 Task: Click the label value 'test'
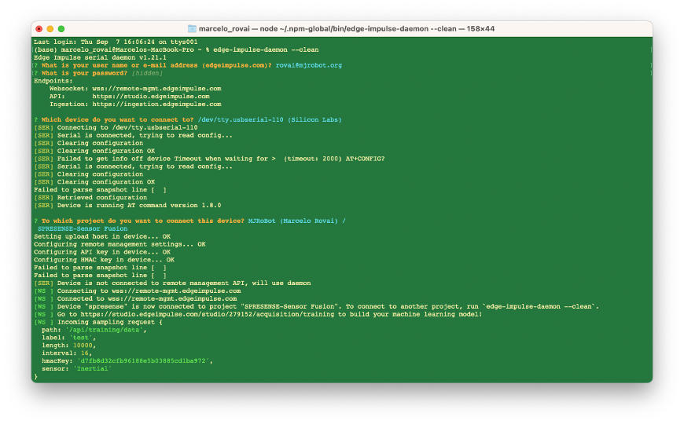83,338
